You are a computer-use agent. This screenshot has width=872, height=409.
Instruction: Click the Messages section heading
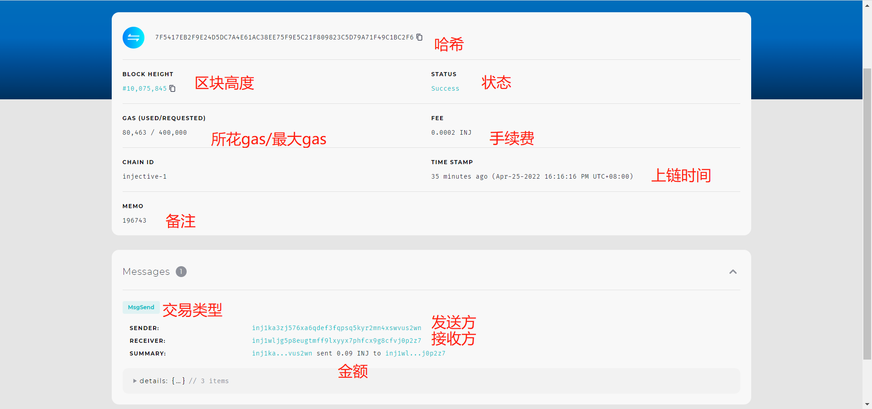(x=146, y=272)
